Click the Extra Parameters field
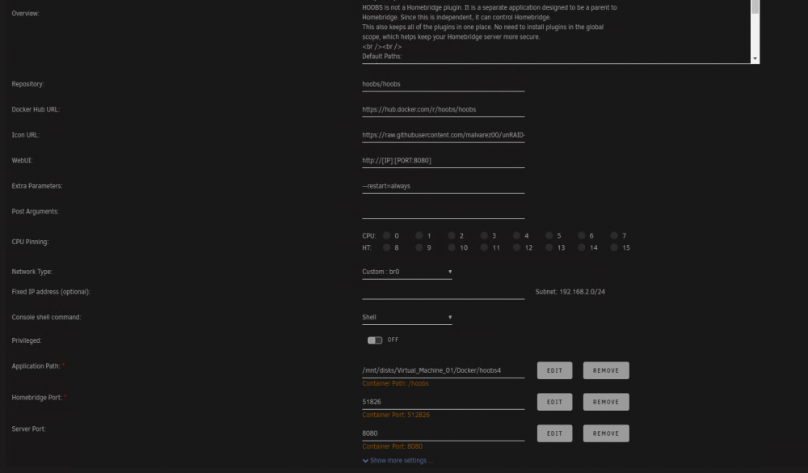The image size is (808, 473). tap(443, 186)
